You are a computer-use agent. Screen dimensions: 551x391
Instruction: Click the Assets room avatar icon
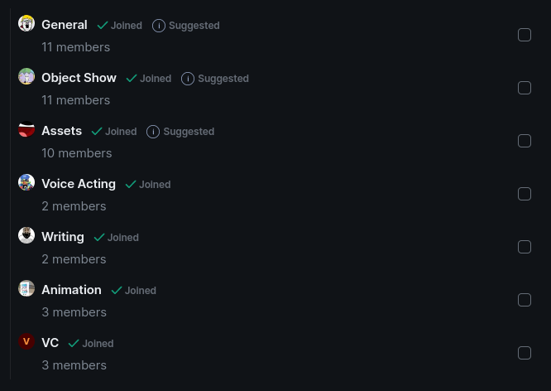click(26, 129)
